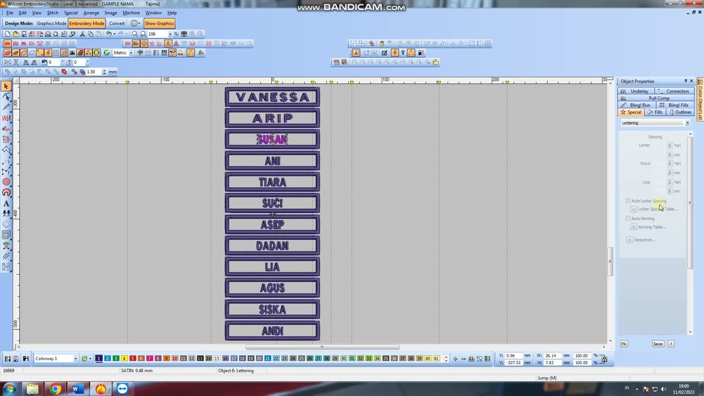
Task: Click the TrueView green G icon
Action: coord(107,53)
